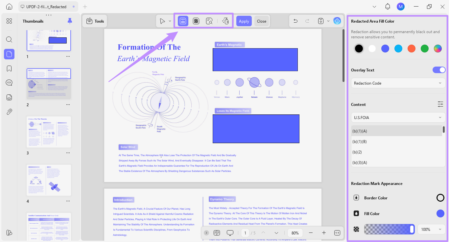Screen dimensions: 449x242
Task: Open the notifications bell
Action: point(388,7)
